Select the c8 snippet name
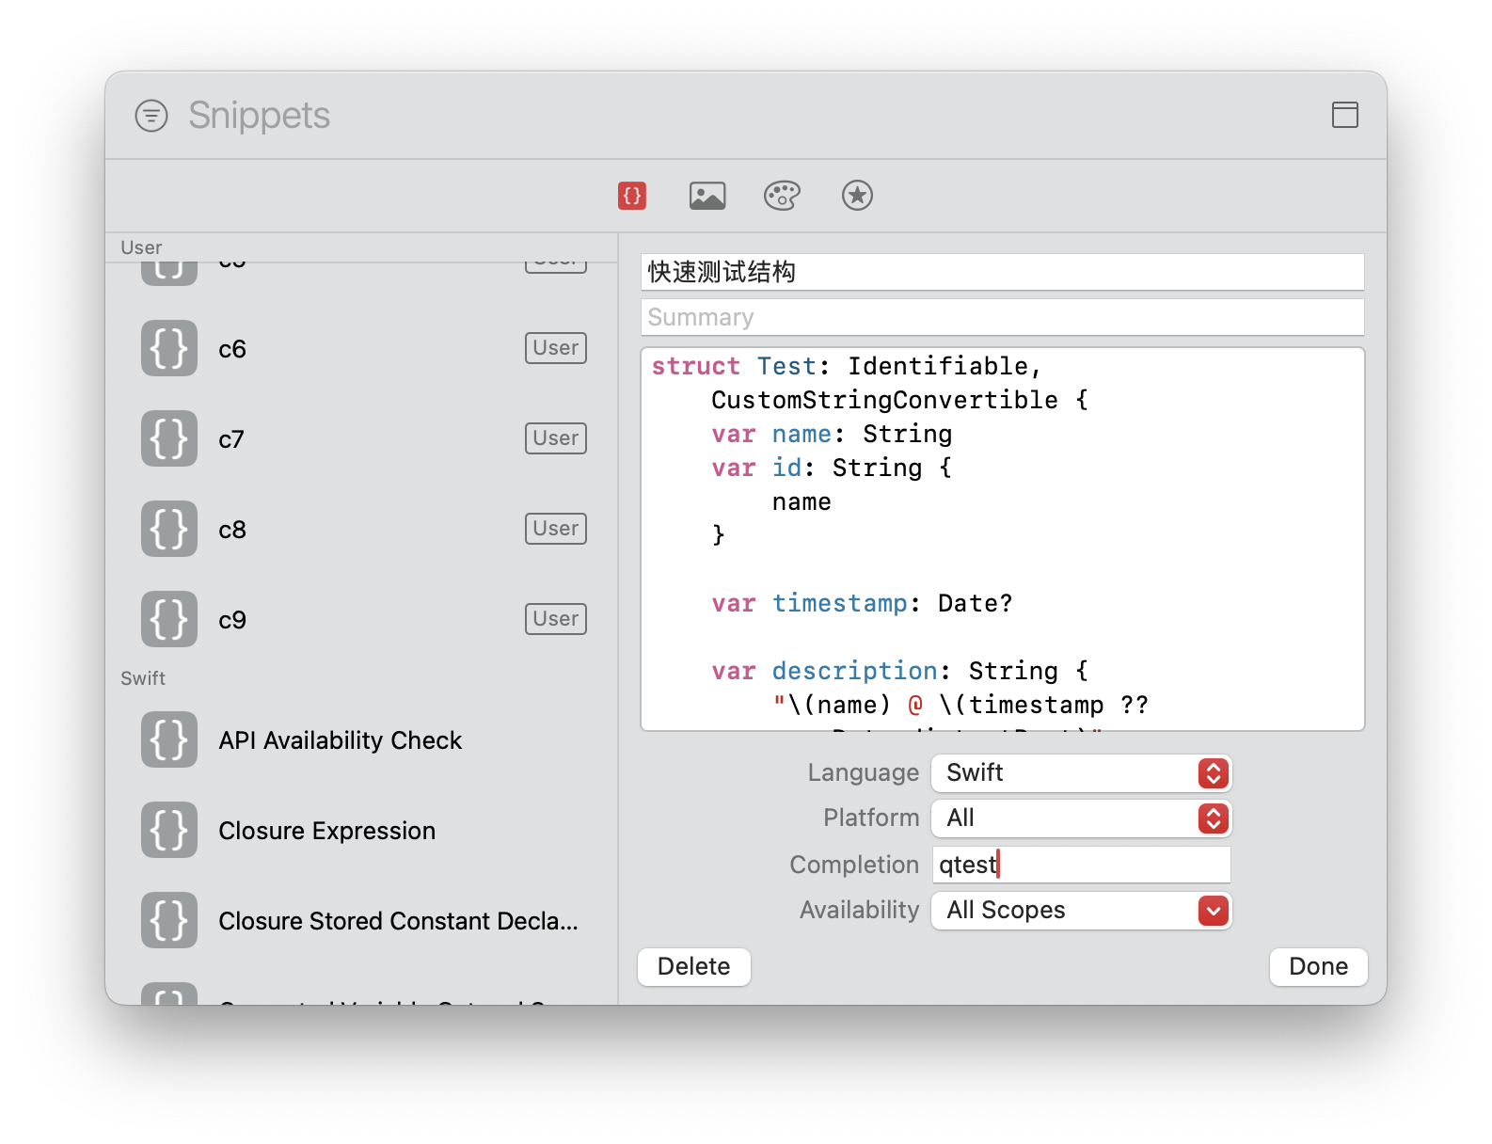The width and height of the screenshot is (1492, 1144). 232,530
